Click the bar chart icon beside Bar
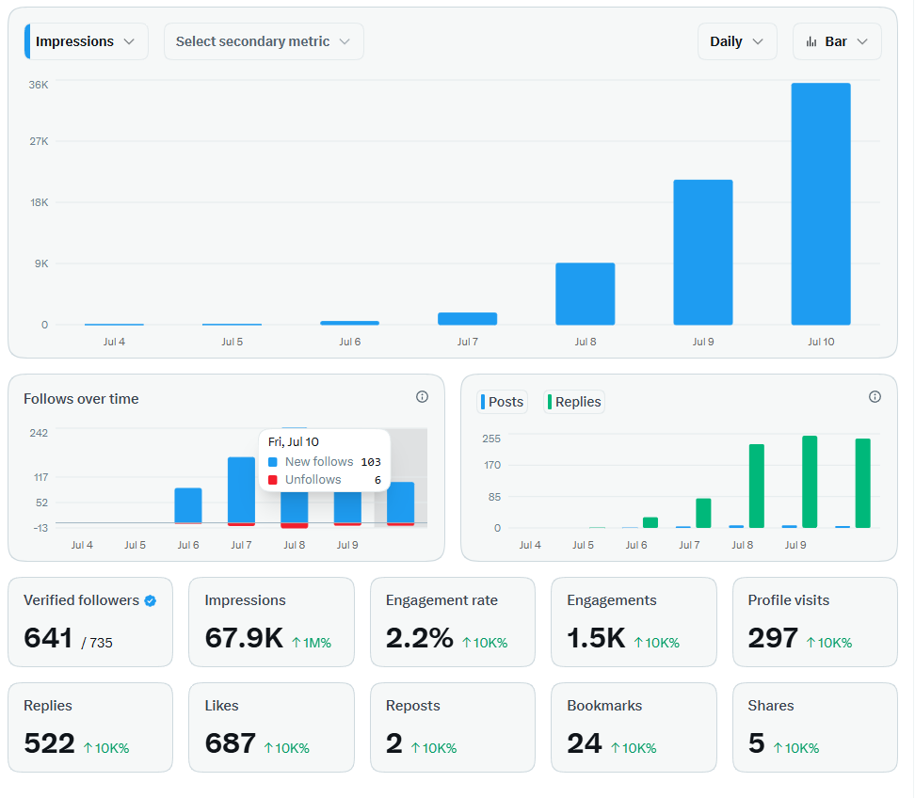This screenshot has width=915, height=798. [811, 42]
